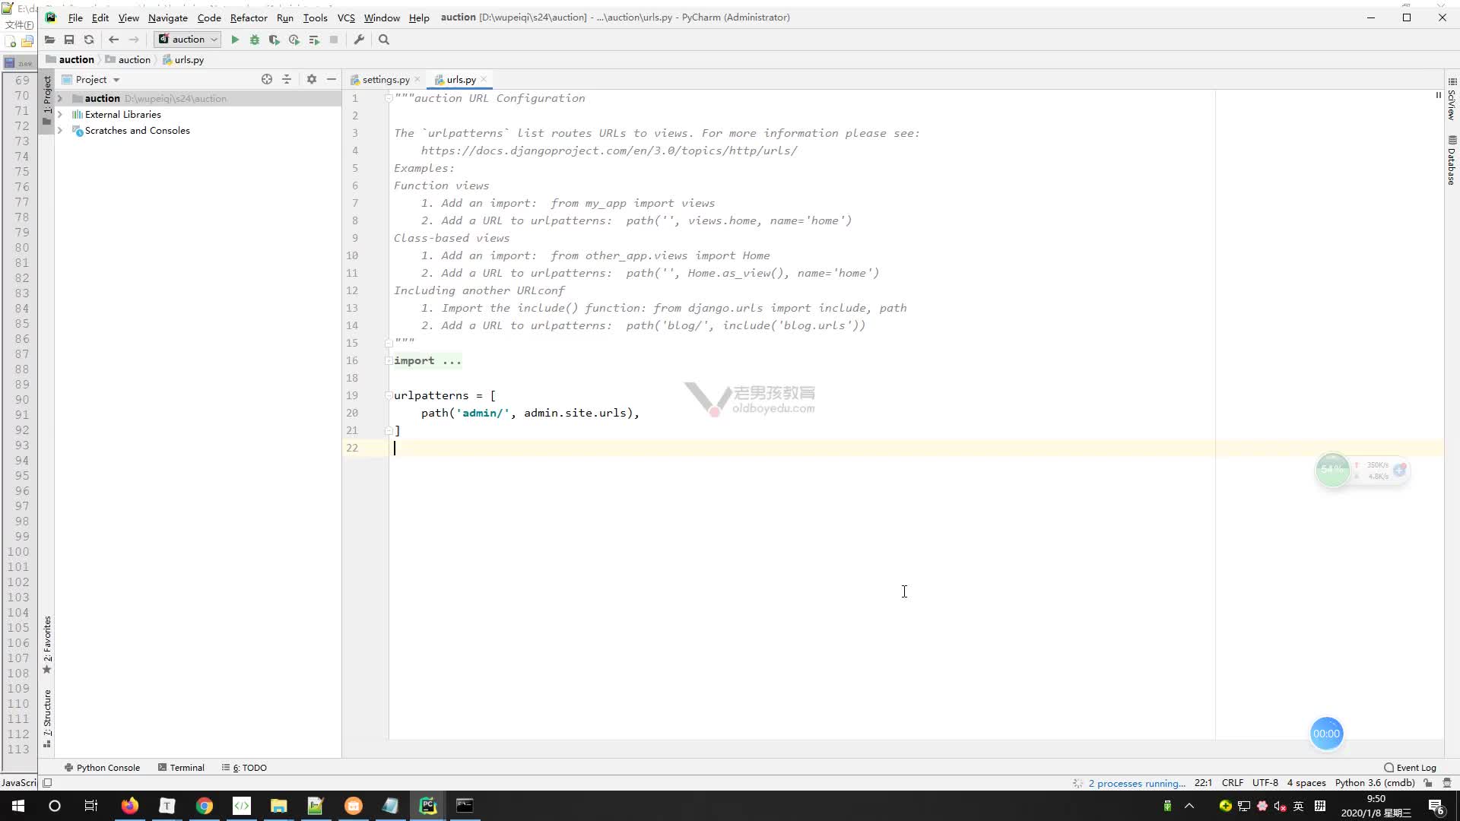The height and width of the screenshot is (821, 1460).
Task: Debug auction with the bug icon
Action: tap(255, 40)
